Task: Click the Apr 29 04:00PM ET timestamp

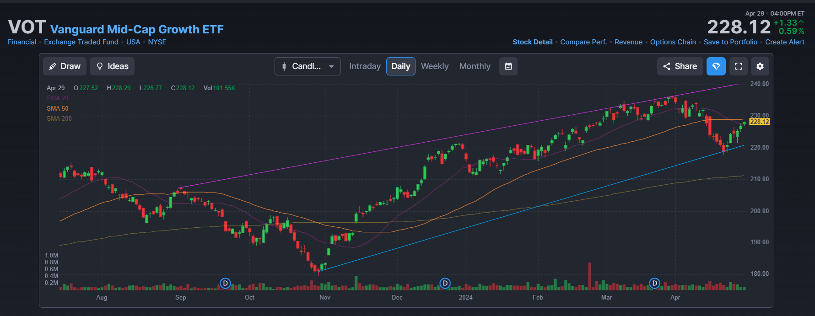Action: click(775, 13)
